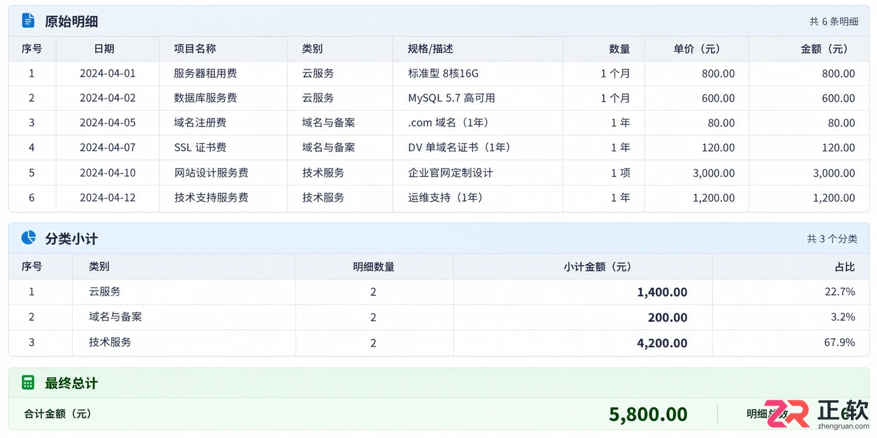Select the date cell 2024-04-05
Viewport: 877px width, 438px height.
108,123
